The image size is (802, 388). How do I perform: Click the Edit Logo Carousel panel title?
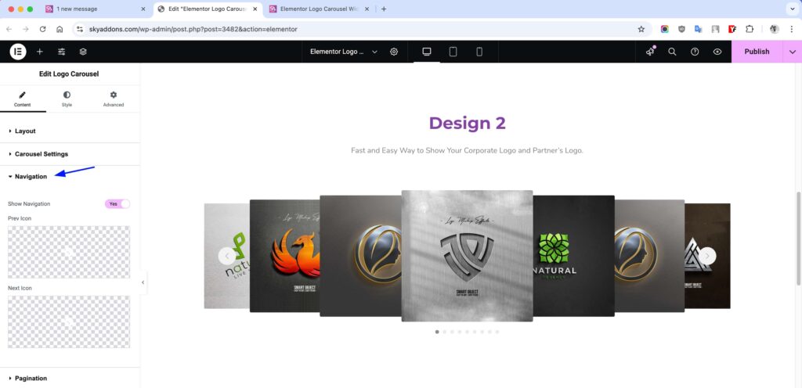(x=69, y=74)
